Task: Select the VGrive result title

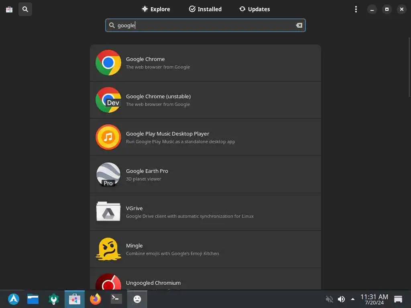Action: coord(134,209)
